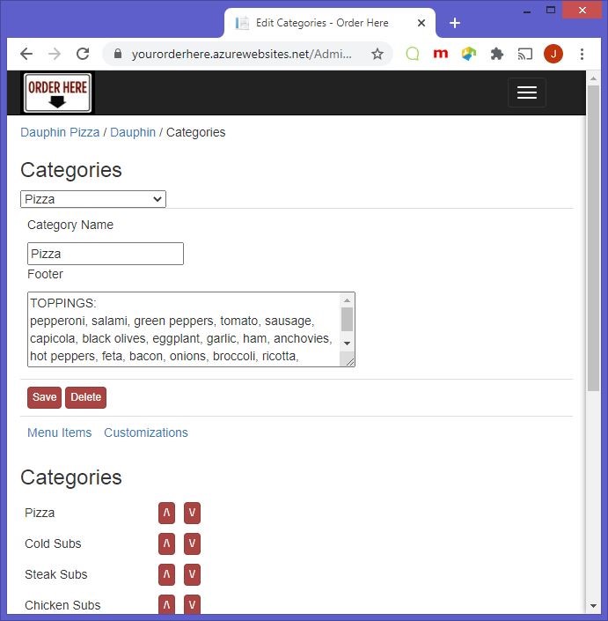Go back to the previous page
Screen dimensions: 608x621
point(26,54)
